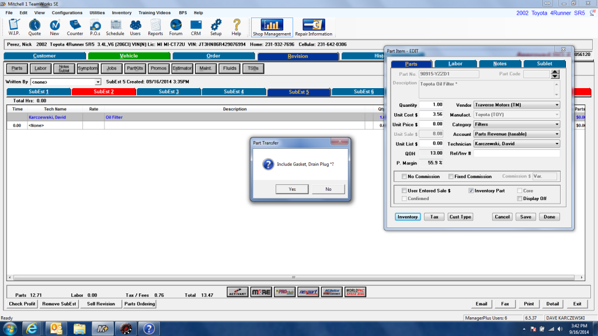The height and width of the screenshot is (336, 598).
Task: Open the Windows Start menu
Action: 9,328
